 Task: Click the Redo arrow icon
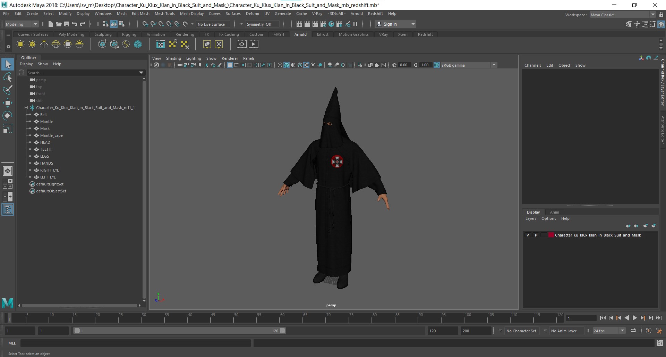pos(83,24)
